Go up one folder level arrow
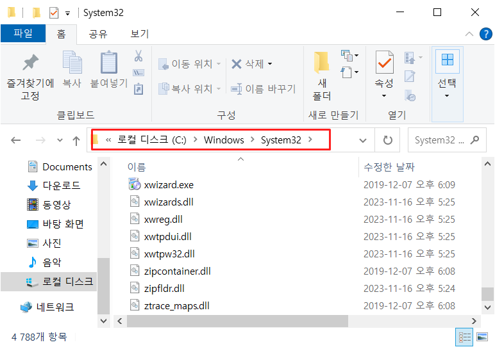This screenshot has height=347, width=495. click(x=76, y=141)
